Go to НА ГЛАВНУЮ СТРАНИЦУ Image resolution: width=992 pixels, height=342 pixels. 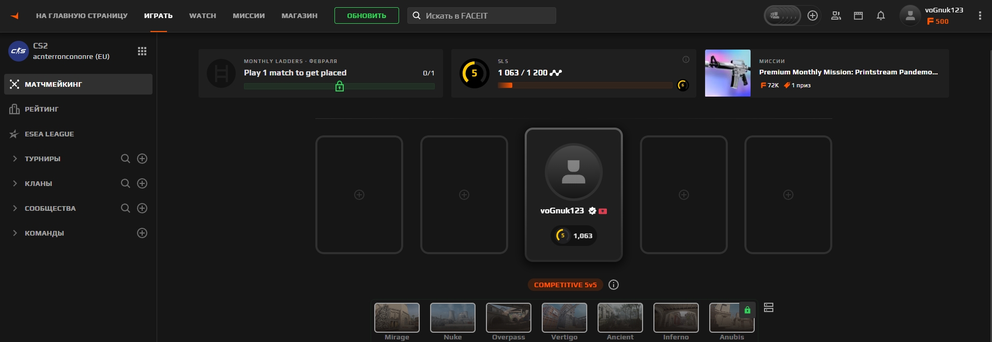[82, 16]
